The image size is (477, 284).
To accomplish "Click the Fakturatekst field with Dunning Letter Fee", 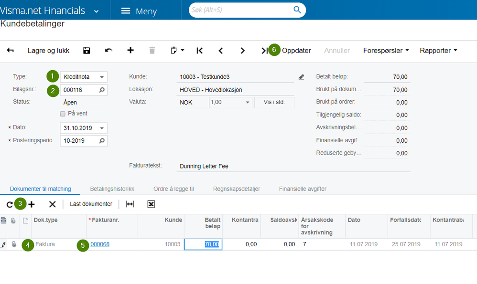I will [293, 166].
